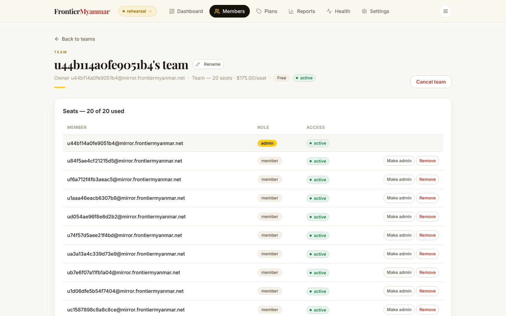Click the ROLE column header

[263, 127]
